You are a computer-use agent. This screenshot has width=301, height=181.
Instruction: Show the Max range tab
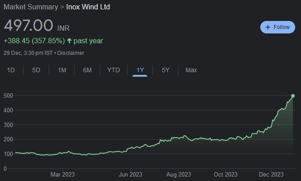tap(191, 70)
